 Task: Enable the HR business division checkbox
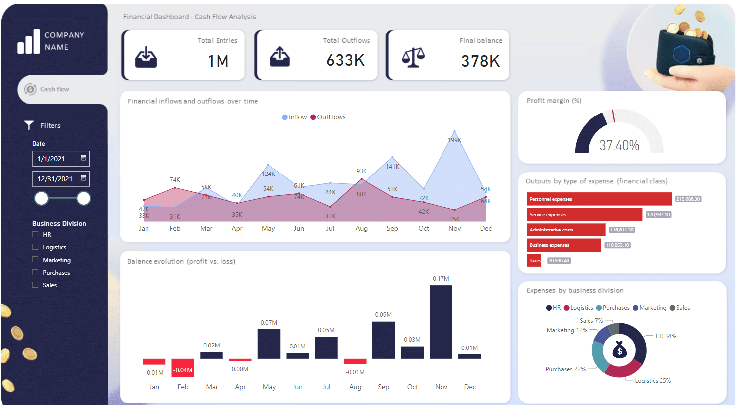35,234
